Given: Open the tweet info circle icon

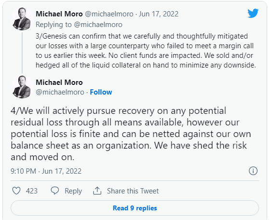Looking at the screenshot, I should click(x=253, y=171).
